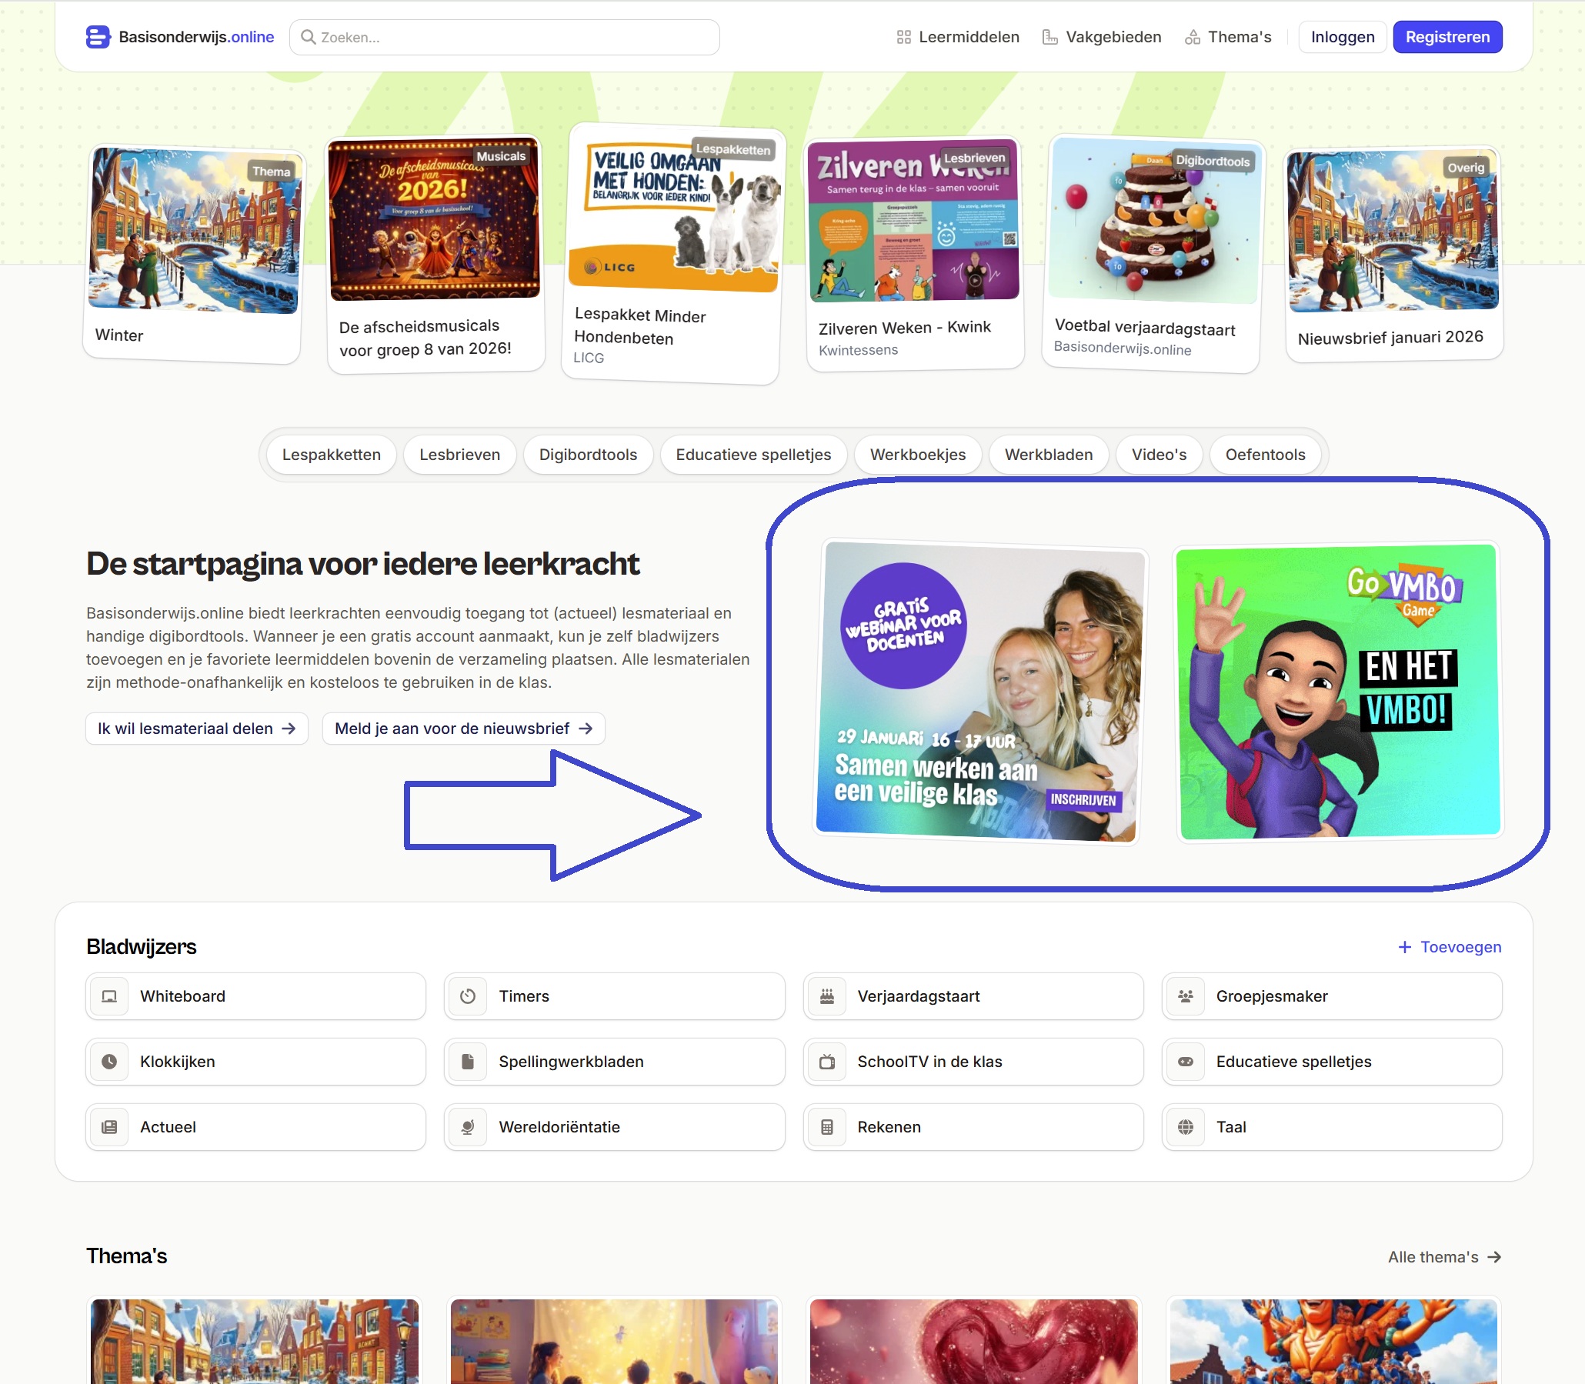The height and width of the screenshot is (1384, 1585).
Task: Click the Groepjesmaker people icon
Action: pos(1186,996)
